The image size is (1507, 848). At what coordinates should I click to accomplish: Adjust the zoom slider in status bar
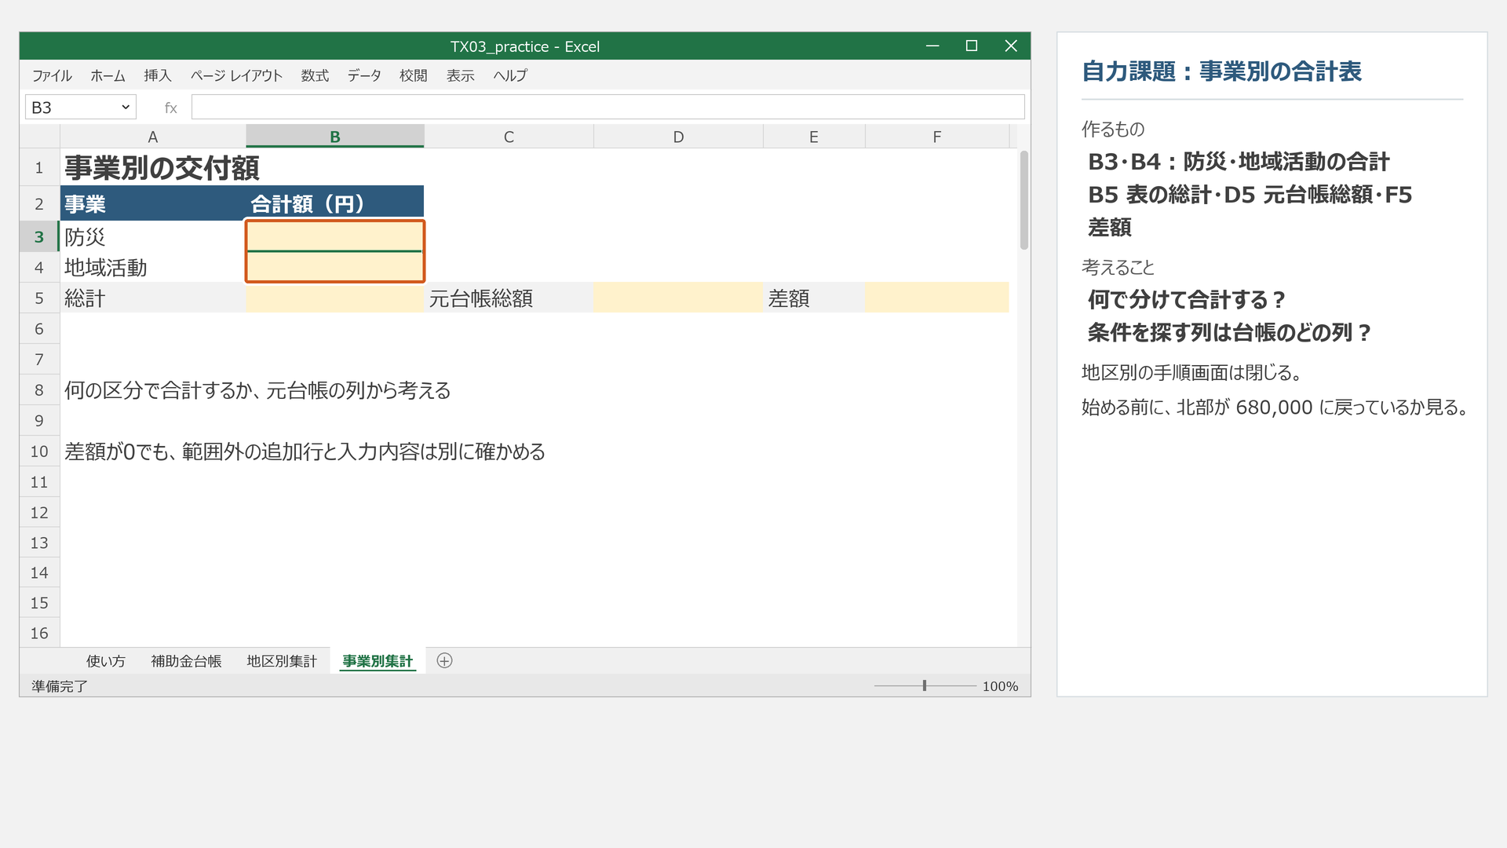point(925,685)
